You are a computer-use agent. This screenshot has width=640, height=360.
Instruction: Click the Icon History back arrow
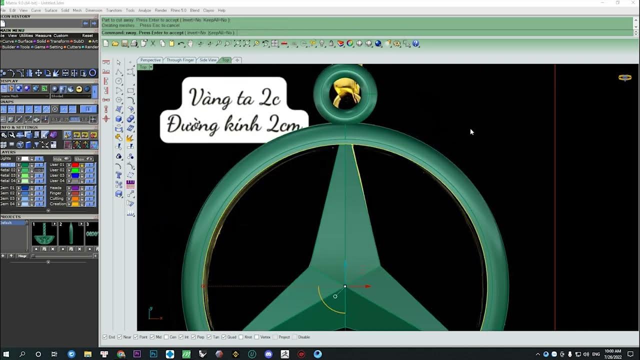click(x=85, y=23)
